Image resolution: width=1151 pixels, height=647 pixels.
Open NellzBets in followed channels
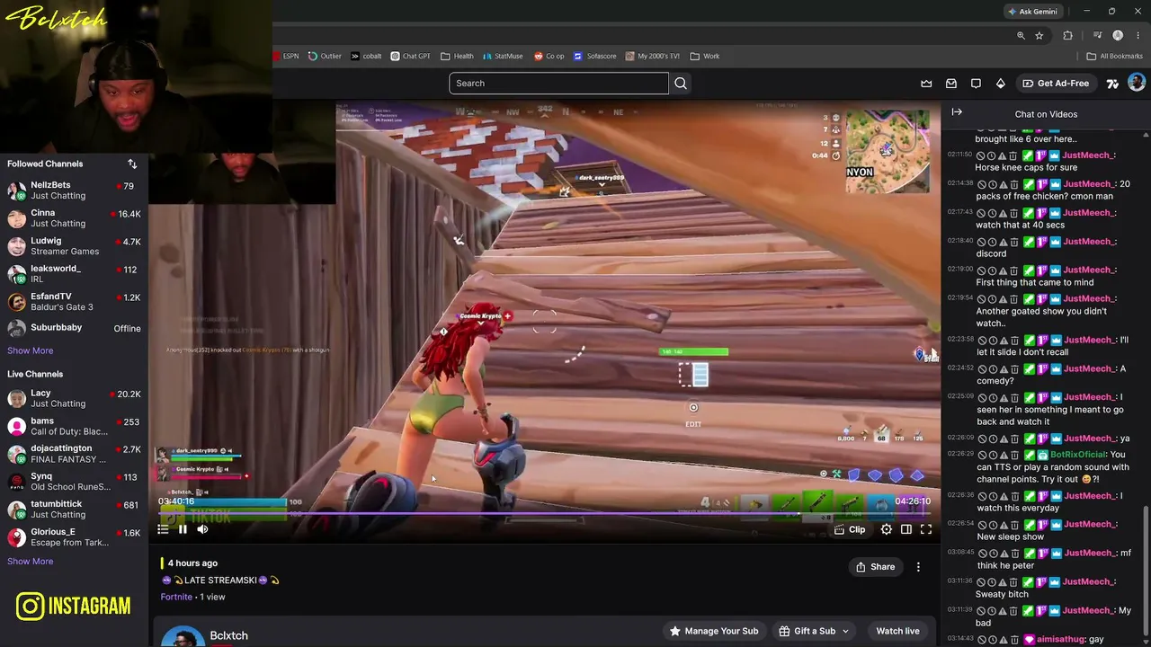[x=74, y=191]
